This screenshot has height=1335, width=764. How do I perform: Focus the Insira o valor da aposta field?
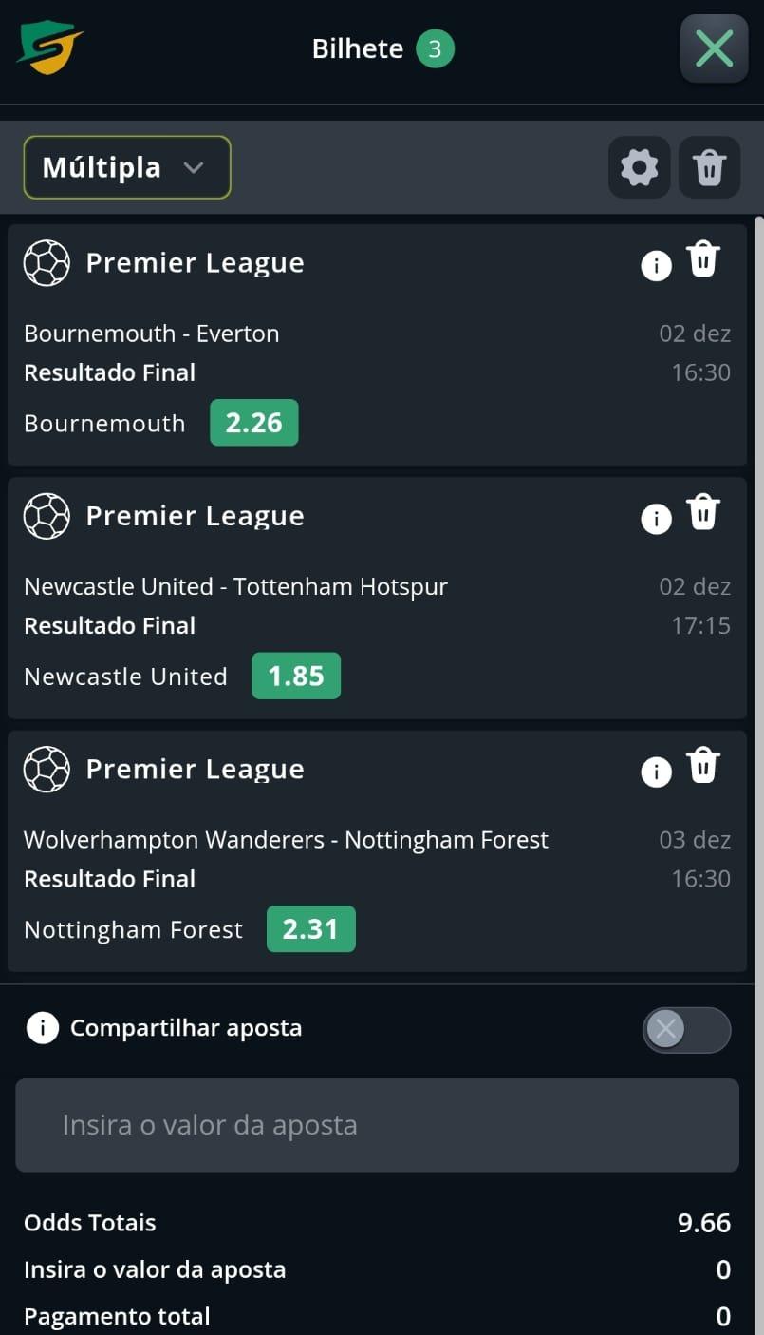pos(377,1125)
